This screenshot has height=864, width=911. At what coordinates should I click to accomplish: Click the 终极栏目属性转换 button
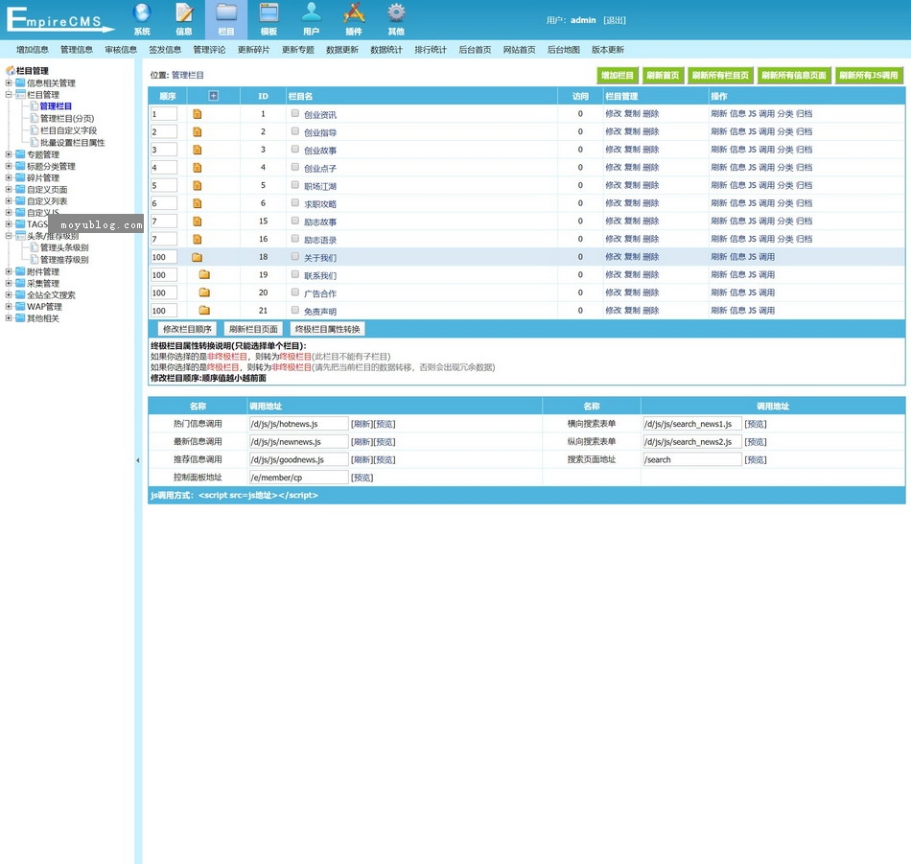[x=328, y=330]
